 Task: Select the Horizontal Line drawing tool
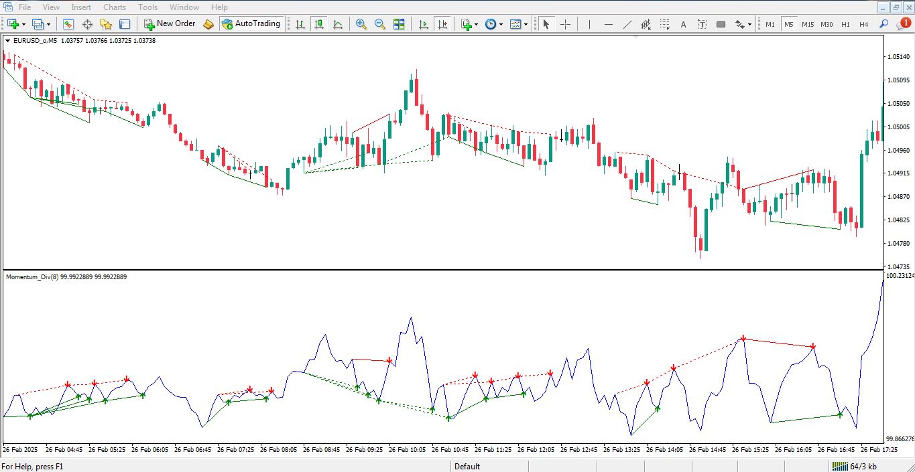coord(608,24)
